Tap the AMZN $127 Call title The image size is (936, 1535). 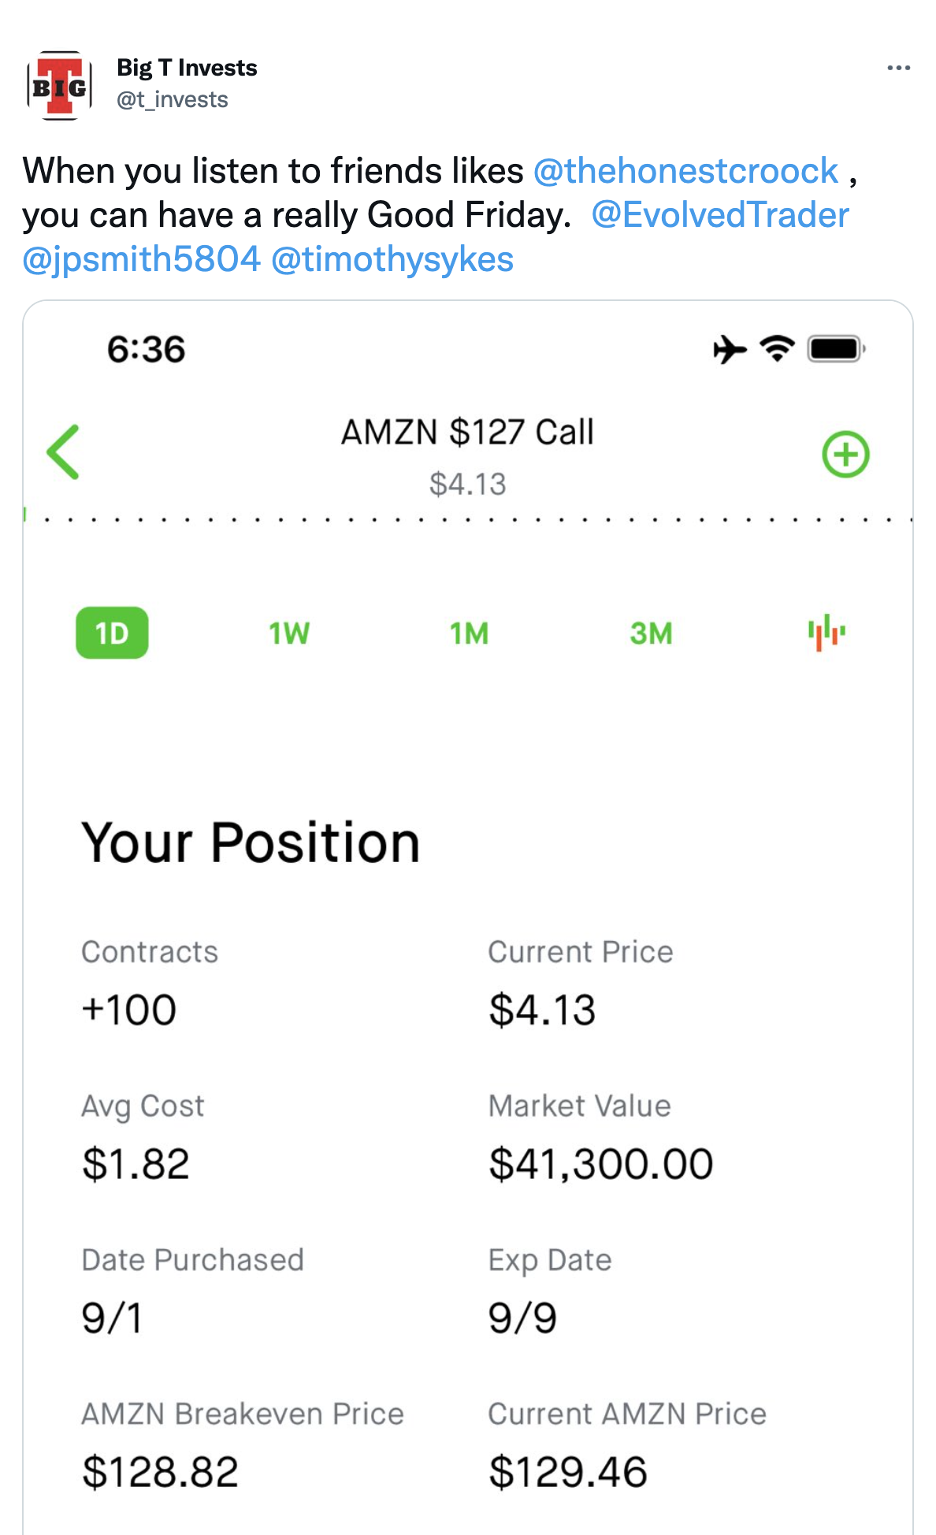point(467,433)
